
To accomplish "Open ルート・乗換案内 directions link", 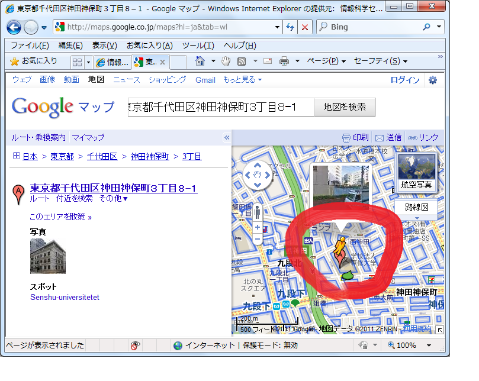I will pyautogui.click(x=38, y=138).
